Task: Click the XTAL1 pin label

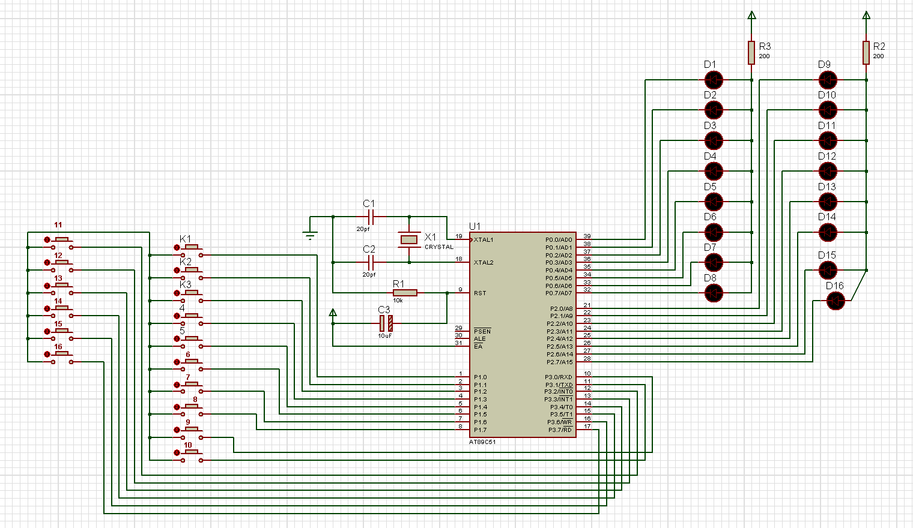Action: [x=484, y=240]
